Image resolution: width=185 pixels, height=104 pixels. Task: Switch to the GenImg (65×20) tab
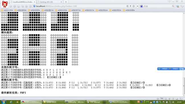[x=50, y=2]
